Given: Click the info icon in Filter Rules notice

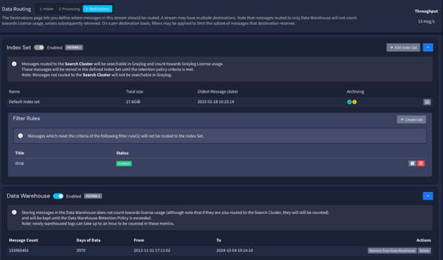Looking at the screenshot, I should pyautogui.click(x=21, y=135).
